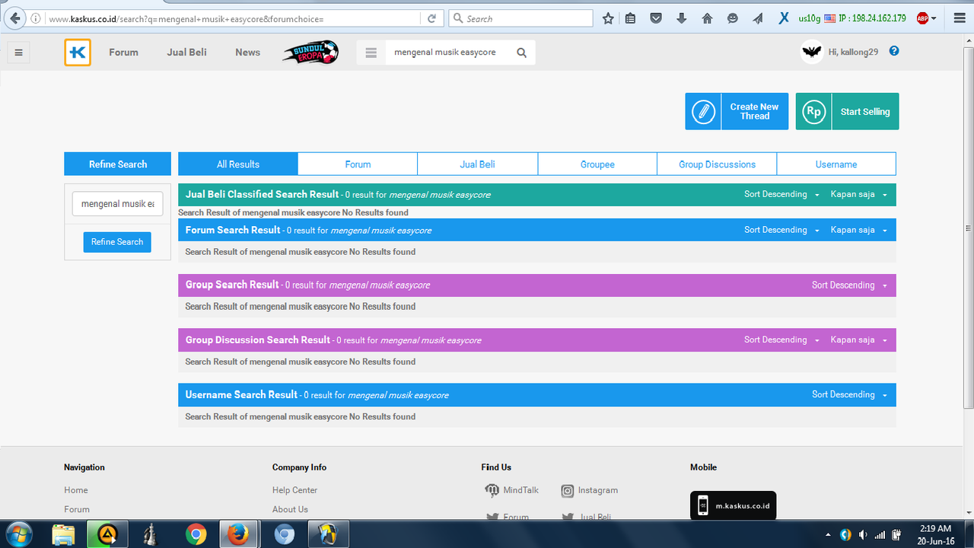Show bookmarks list icon in Firefox toolbar
The image size is (974, 548).
point(630,18)
